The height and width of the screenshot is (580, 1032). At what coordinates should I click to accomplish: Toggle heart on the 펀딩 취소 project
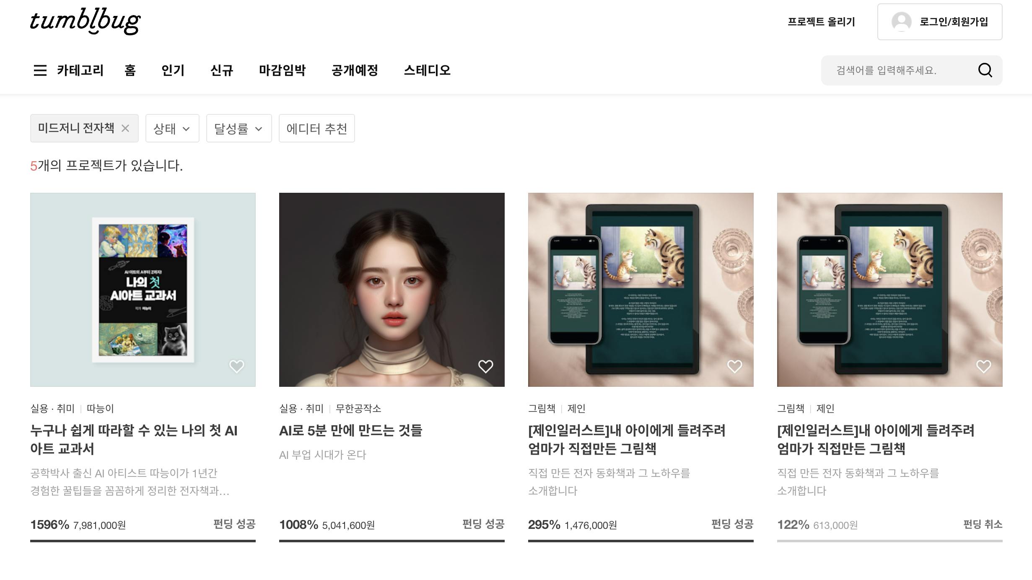(x=984, y=366)
